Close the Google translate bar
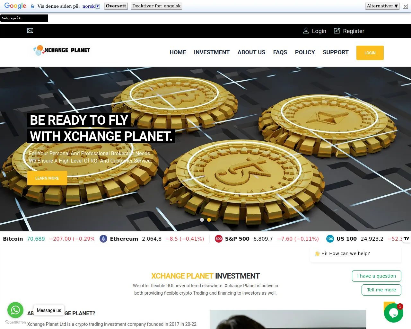This screenshot has width=411, height=329. pyautogui.click(x=405, y=6)
